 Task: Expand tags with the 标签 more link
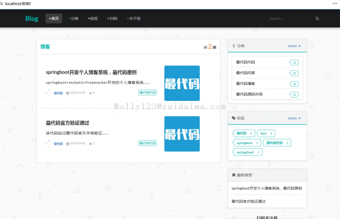pos(294,118)
